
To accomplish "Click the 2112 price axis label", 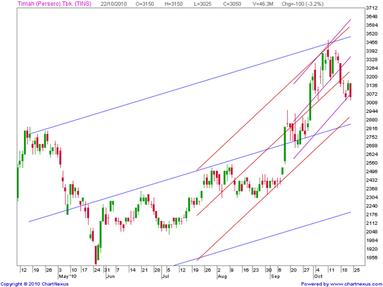I will tap(372, 223).
